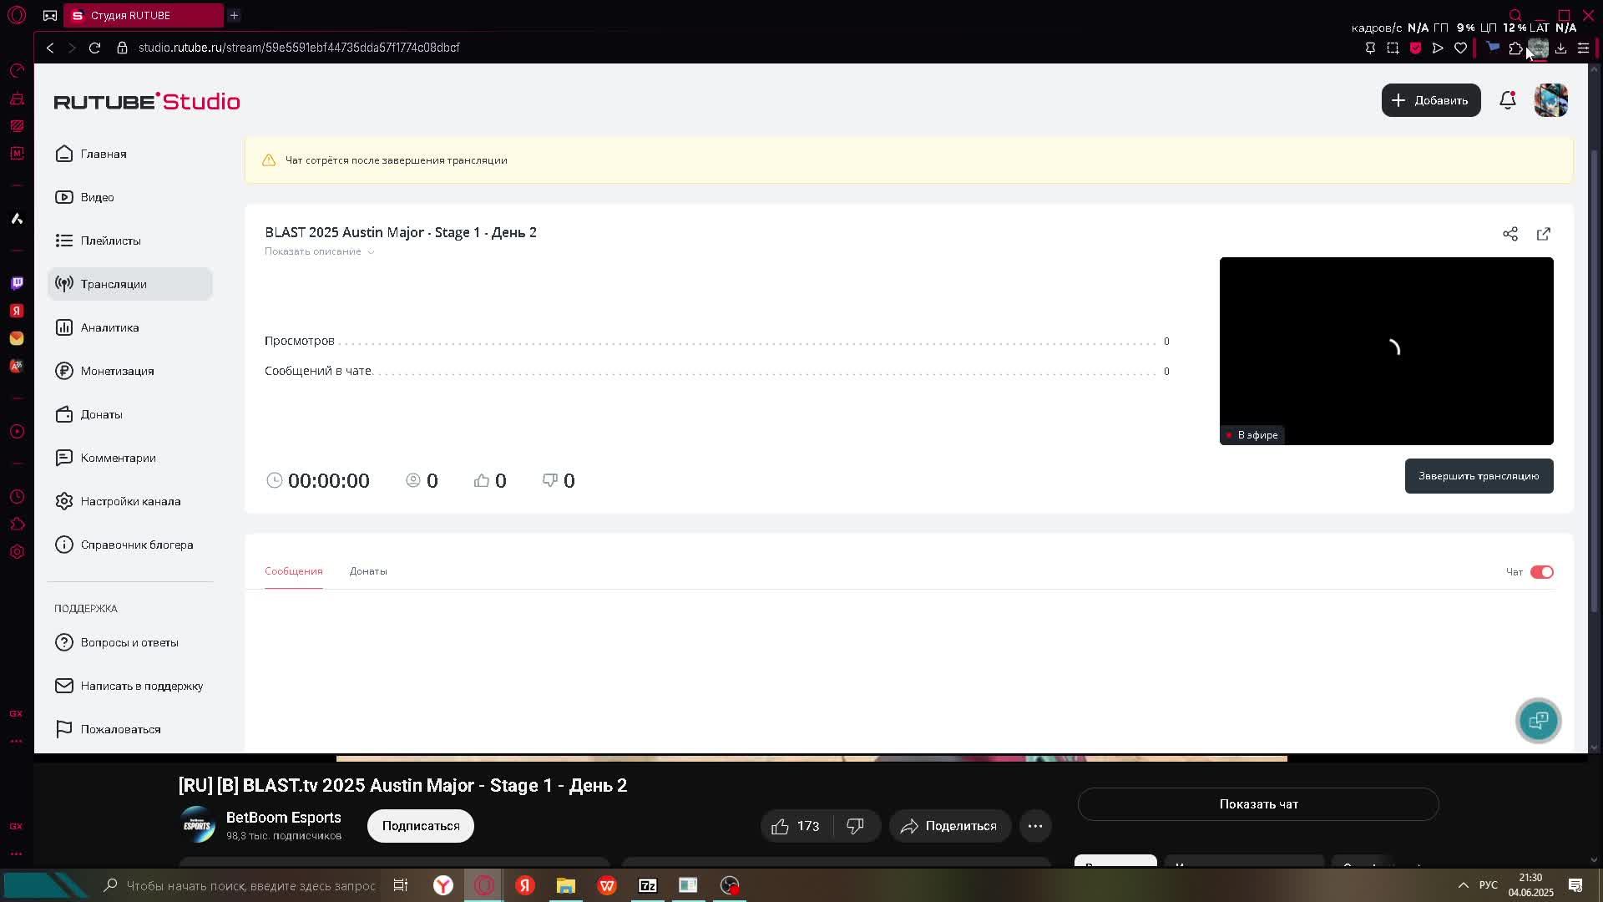Open the BetBoom Esports channel avatar
Image resolution: width=1603 pixels, height=902 pixels.
pyautogui.click(x=198, y=825)
